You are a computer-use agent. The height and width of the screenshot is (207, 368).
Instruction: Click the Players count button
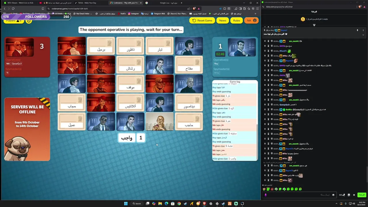click(13, 21)
